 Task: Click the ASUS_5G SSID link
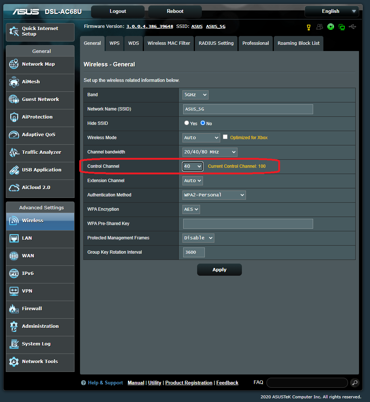215,26
